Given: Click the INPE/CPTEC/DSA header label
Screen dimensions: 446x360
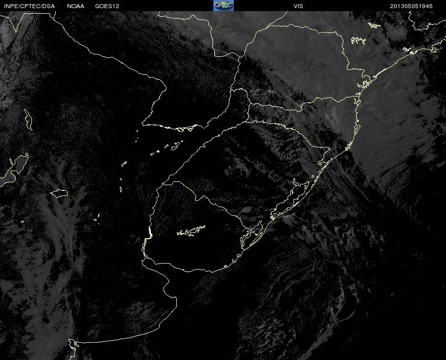Looking at the screenshot, I should pos(29,6).
